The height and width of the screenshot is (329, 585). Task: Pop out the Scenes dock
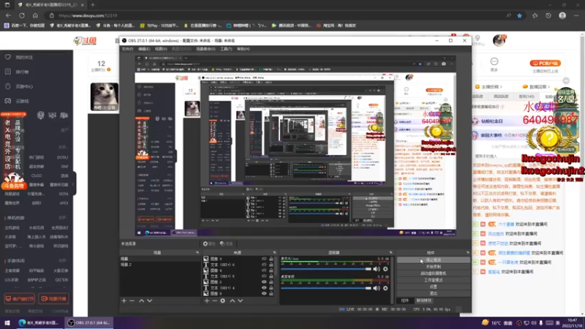pyautogui.click(x=197, y=252)
